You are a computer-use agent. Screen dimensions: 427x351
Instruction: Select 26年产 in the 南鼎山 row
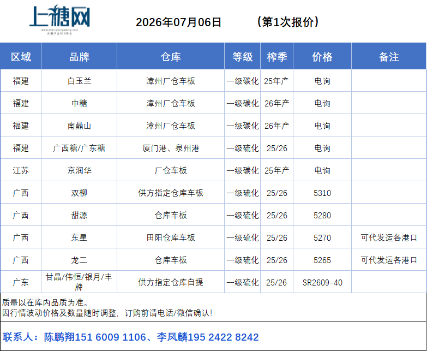click(276, 126)
